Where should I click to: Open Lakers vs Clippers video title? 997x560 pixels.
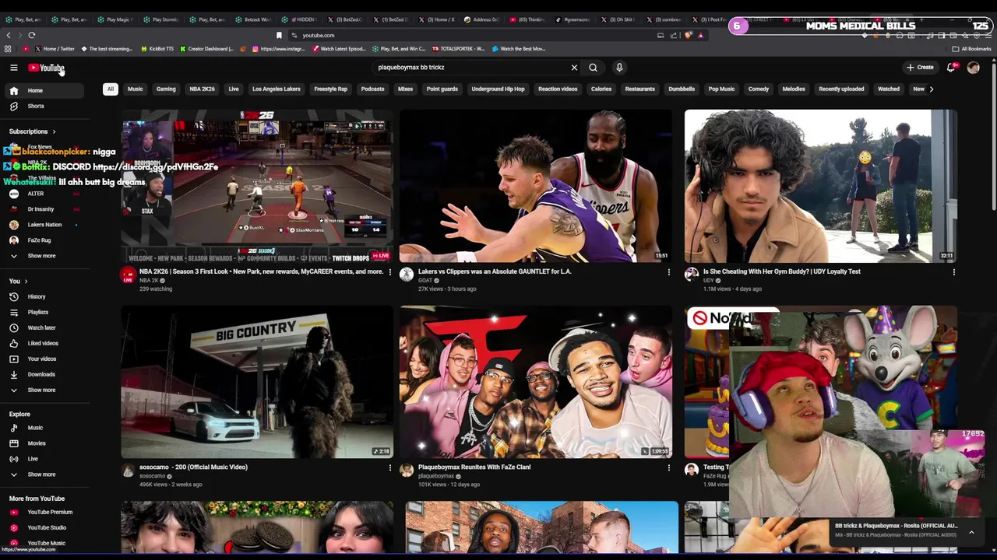pos(495,271)
